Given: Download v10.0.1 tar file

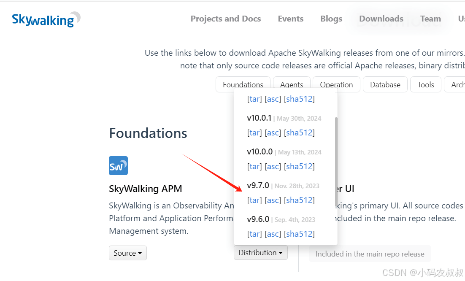Looking at the screenshot, I should coord(254,133).
